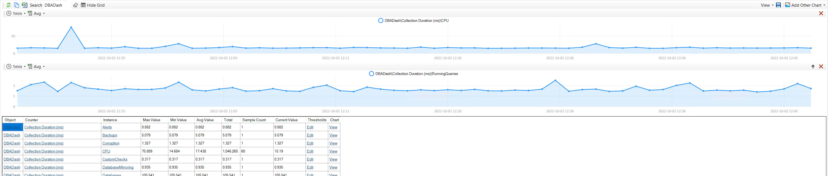Click the Edit thresholds link for CPU

[x=310, y=151]
